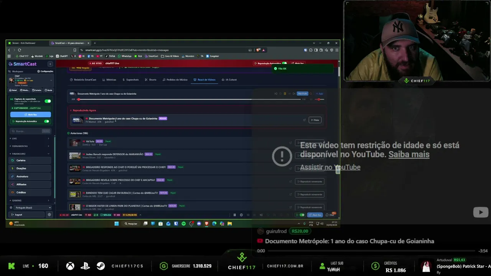Open the Métricas tab
The height and width of the screenshot is (276, 491).
[109, 80]
